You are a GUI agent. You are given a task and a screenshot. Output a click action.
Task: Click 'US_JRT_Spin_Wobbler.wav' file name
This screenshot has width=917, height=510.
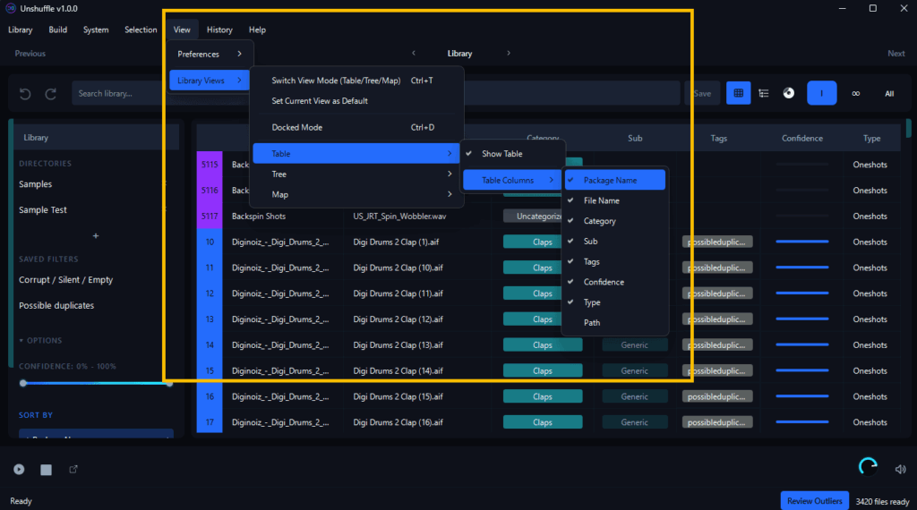click(x=399, y=217)
